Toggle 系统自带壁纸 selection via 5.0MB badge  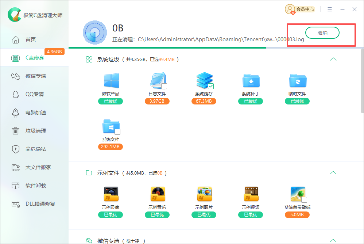click(x=297, y=215)
